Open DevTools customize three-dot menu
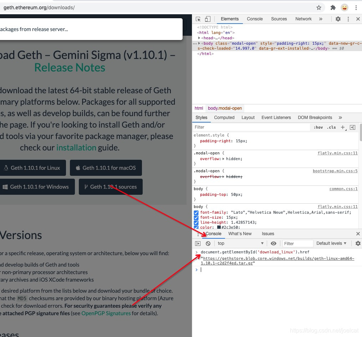 (x=348, y=19)
